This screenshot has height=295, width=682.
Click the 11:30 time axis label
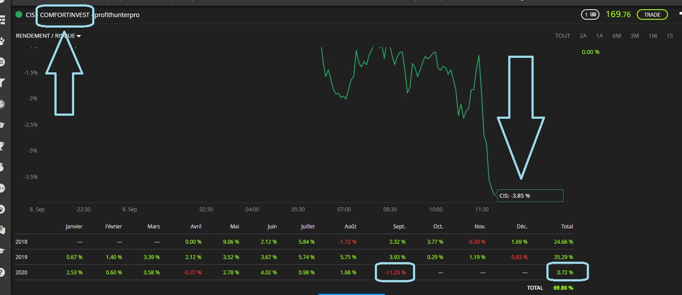click(x=482, y=210)
